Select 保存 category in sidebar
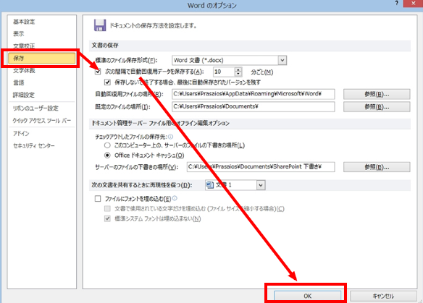Image resolution: width=423 pixels, height=303 pixels. point(41,58)
